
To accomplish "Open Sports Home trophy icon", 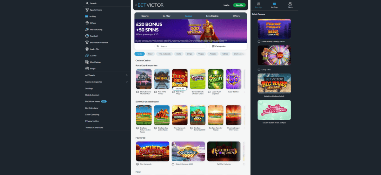I will coord(87,10).
